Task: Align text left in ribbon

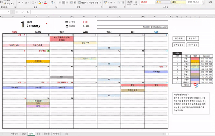Action: [60, 3]
